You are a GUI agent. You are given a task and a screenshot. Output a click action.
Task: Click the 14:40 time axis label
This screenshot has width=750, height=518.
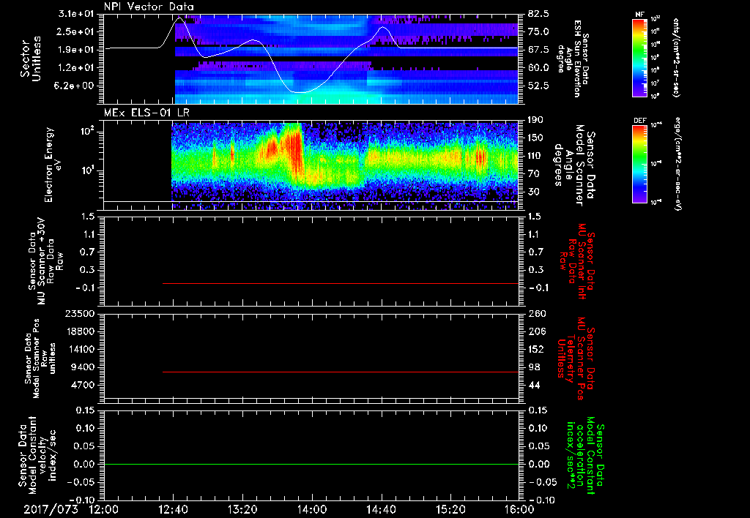[381, 509]
